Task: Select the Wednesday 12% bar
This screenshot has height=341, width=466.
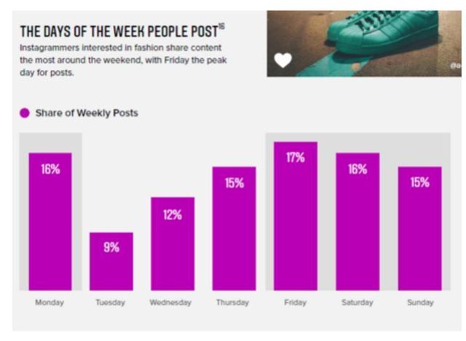Action: point(173,243)
